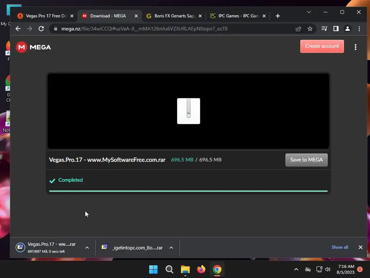
Task: View site security lock info
Action: tap(56, 29)
